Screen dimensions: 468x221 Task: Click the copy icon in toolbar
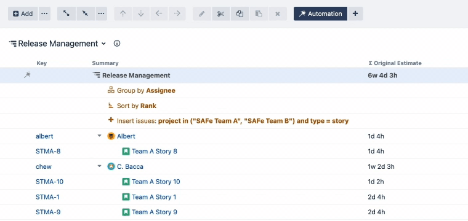coord(240,14)
